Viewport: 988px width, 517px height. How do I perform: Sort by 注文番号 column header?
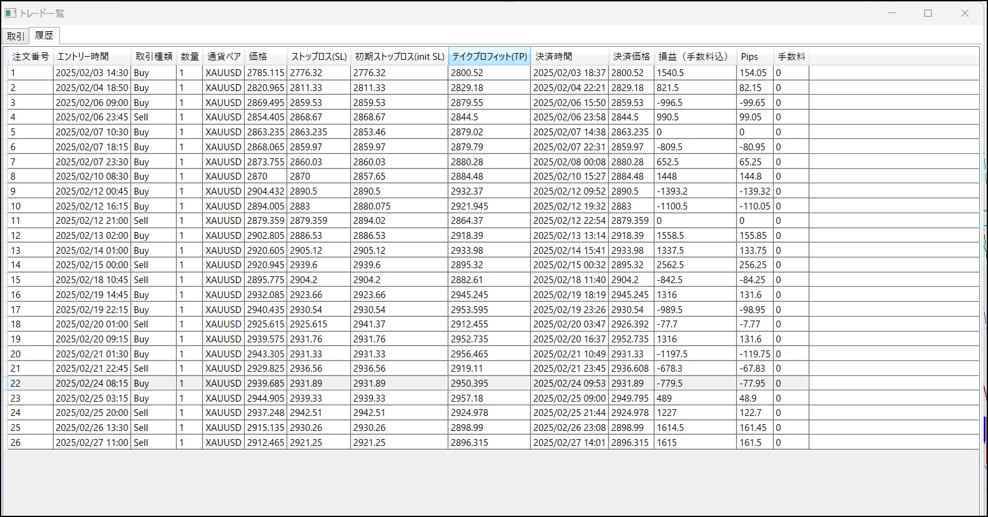31,57
